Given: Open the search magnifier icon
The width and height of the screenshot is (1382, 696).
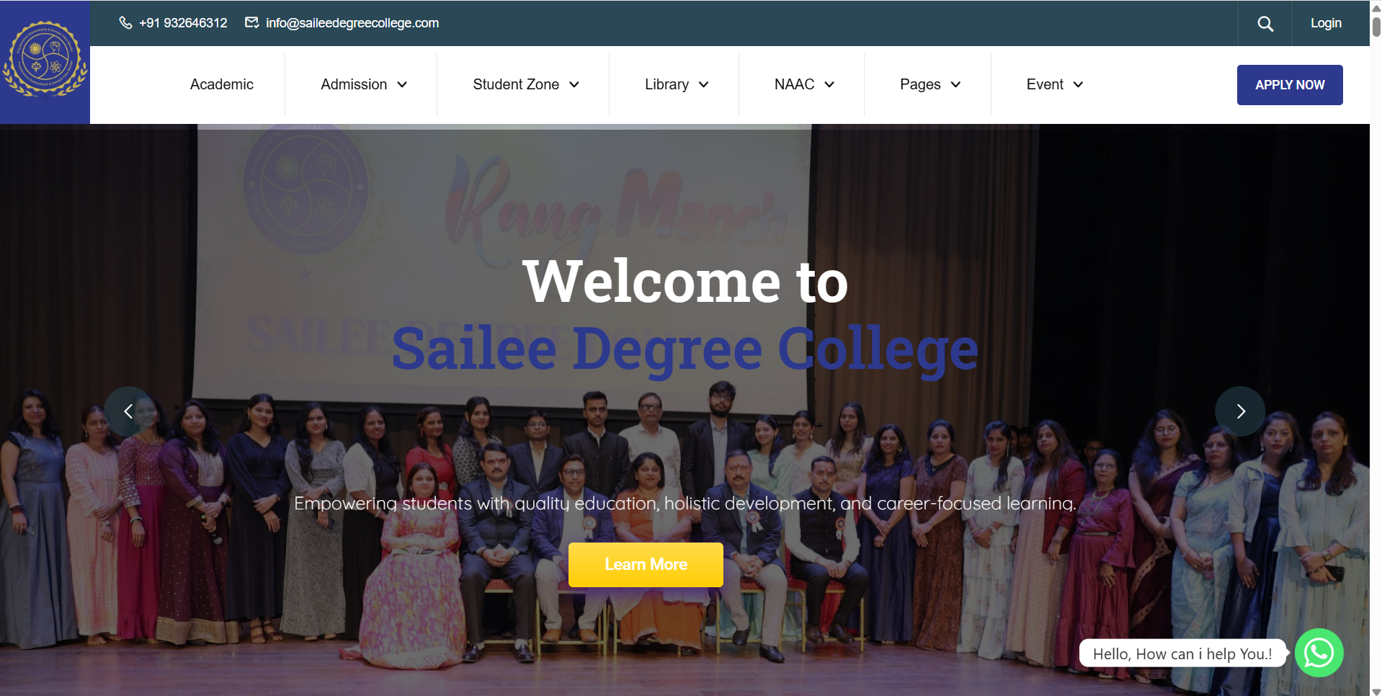Looking at the screenshot, I should [1265, 24].
